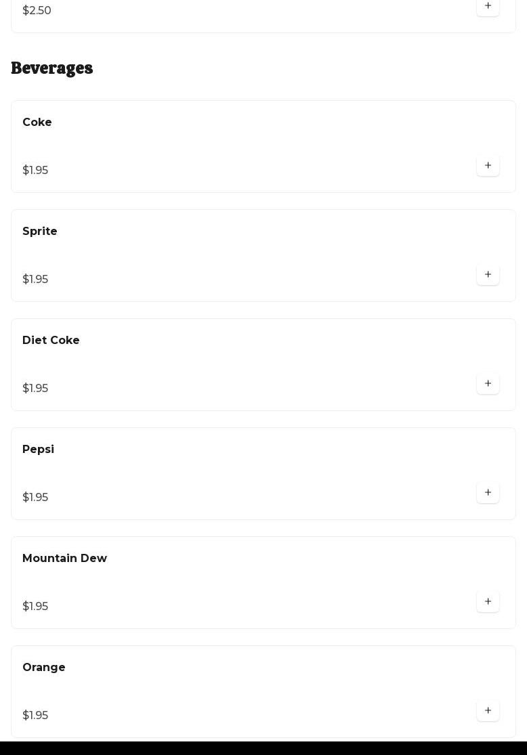Open the Mountain Dew menu item
Screen dimensions: 527x755
point(64,559)
